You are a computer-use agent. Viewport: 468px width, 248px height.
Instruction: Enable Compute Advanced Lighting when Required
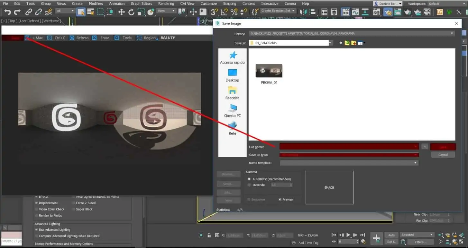pyautogui.click(x=67, y=236)
